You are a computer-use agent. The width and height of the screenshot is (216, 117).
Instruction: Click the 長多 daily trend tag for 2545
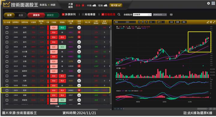pos(54,32)
